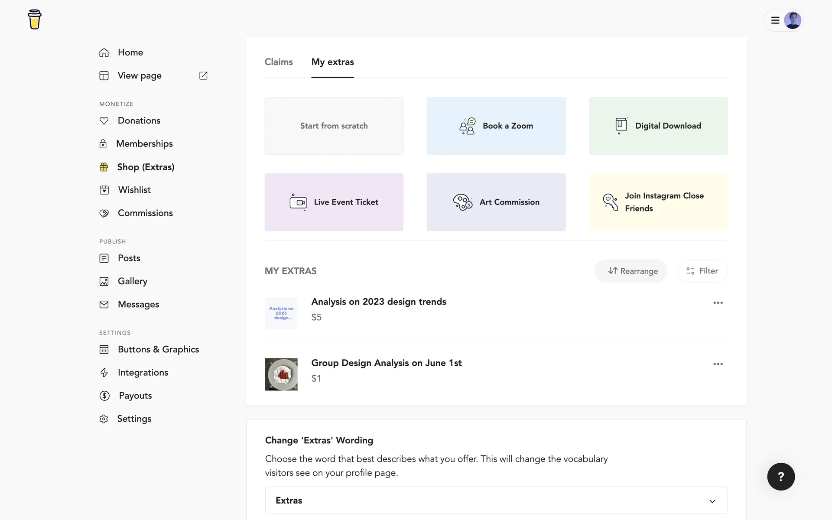
Task: Open the Group Design Analysis thumbnail
Action: tap(281, 374)
